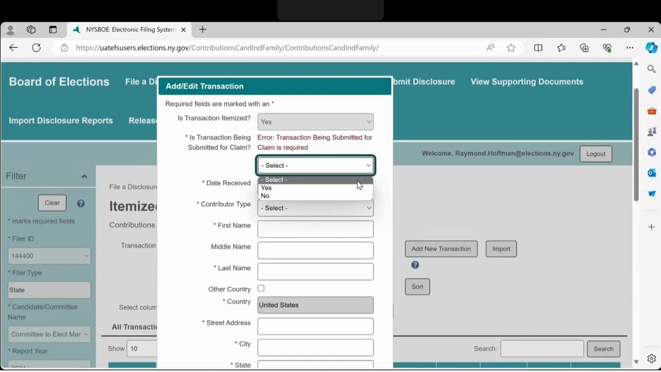This screenshot has width=661, height=372.
Task: Click the First Name field
Action: click(x=316, y=229)
